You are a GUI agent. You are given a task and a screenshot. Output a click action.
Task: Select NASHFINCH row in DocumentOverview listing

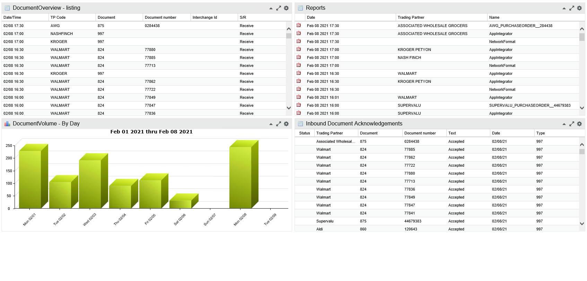pyautogui.click(x=144, y=34)
